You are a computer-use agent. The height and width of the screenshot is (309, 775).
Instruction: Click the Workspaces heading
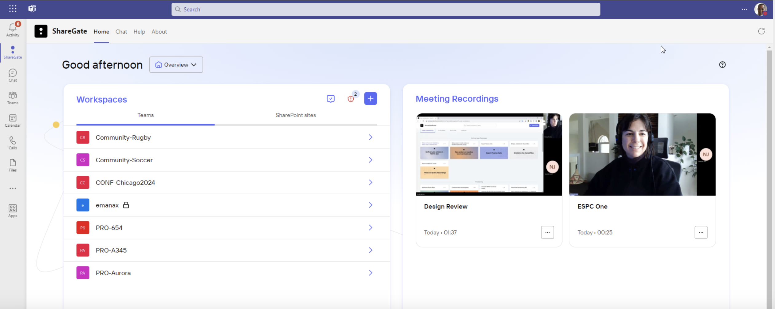[102, 99]
